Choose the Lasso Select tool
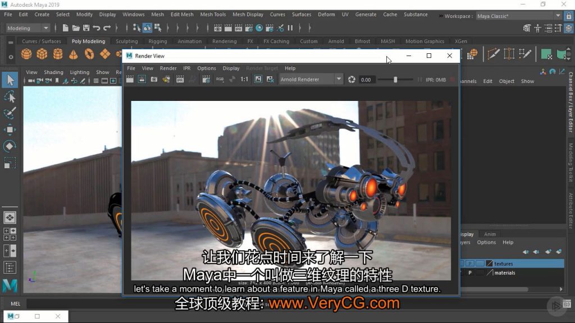 (x=10, y=96)
